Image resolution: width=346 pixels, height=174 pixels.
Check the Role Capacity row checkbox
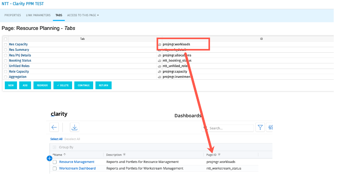pyautogui.click(x=6, y=72)
